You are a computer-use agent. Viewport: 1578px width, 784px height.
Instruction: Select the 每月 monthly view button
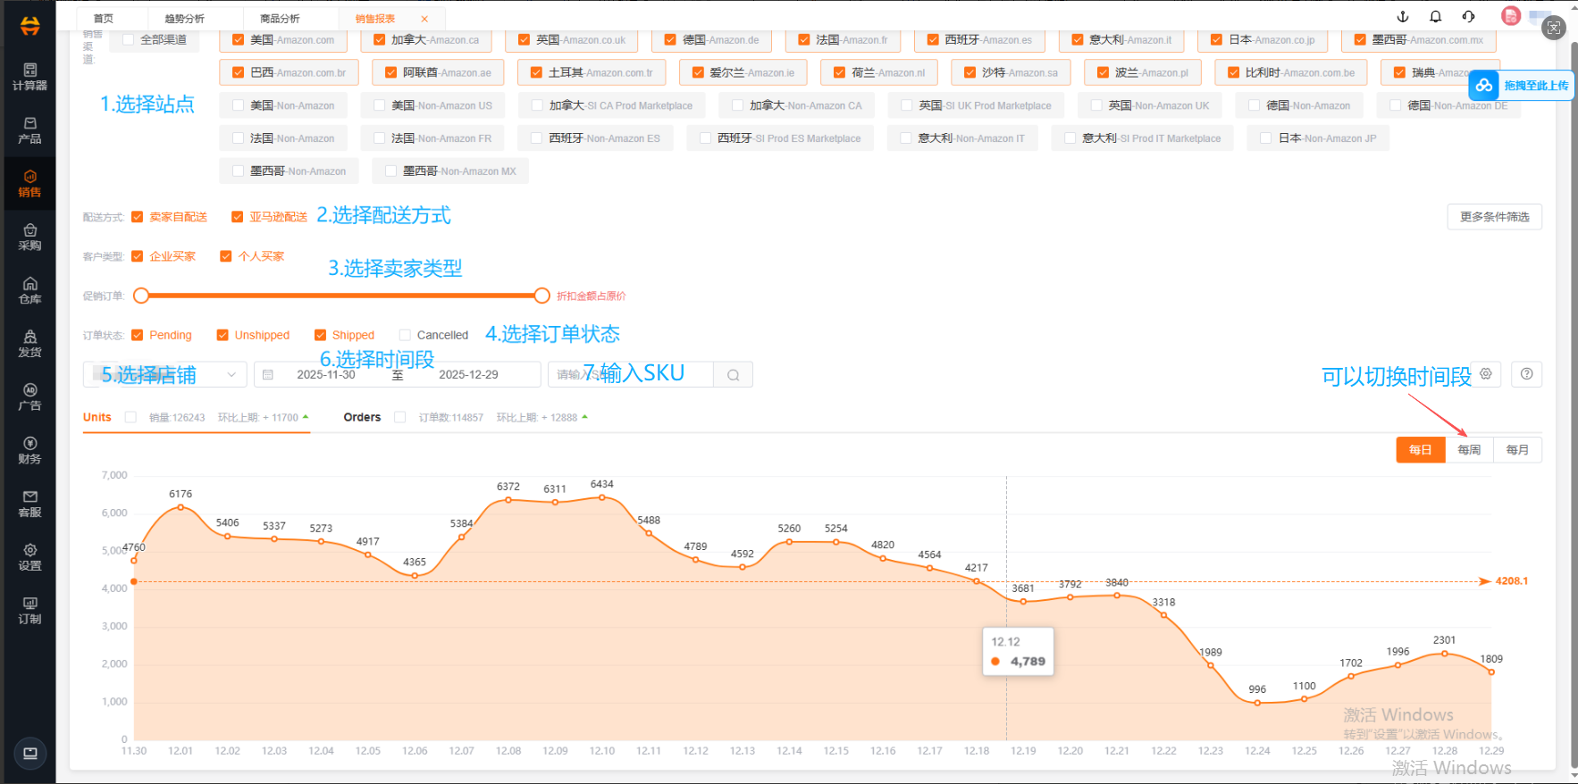[1517, 450]
